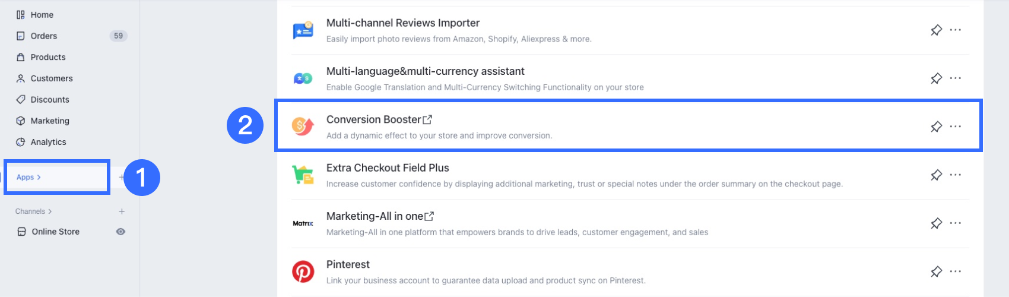
Task: Pin the Multi-channel Reviews Importer app
Action: tap(936, 30)
